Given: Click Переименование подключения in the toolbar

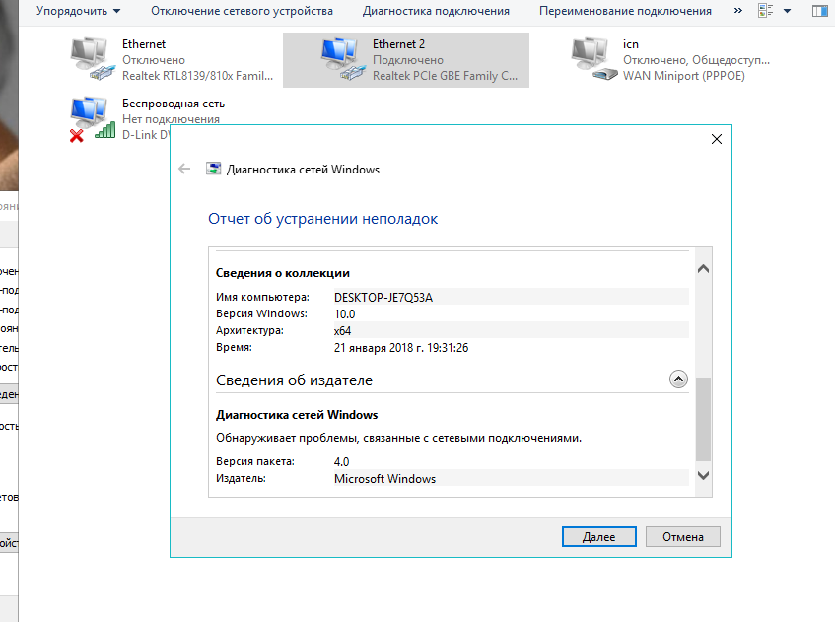Looking at the screenshot, I should click(625, 11).
